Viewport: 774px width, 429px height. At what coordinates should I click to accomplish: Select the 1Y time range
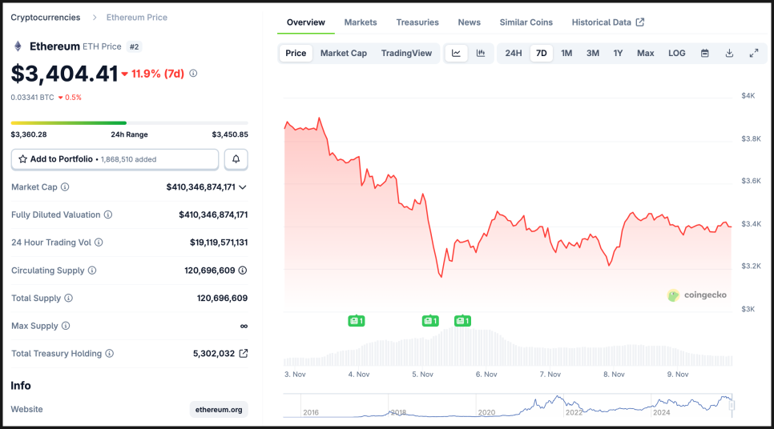click(618, 53)
